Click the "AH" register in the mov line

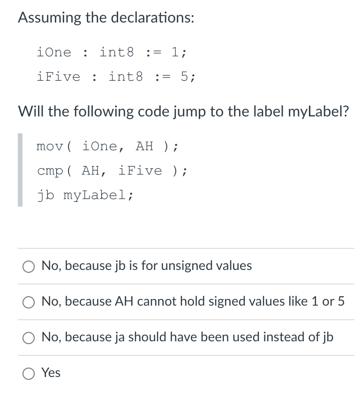point(144,146)
